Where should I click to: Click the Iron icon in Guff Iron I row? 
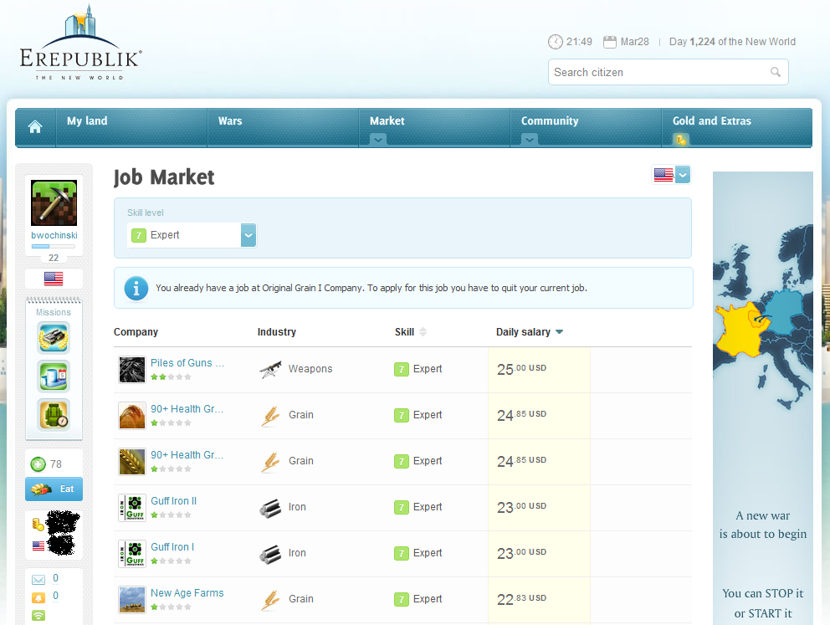(270, 554)
